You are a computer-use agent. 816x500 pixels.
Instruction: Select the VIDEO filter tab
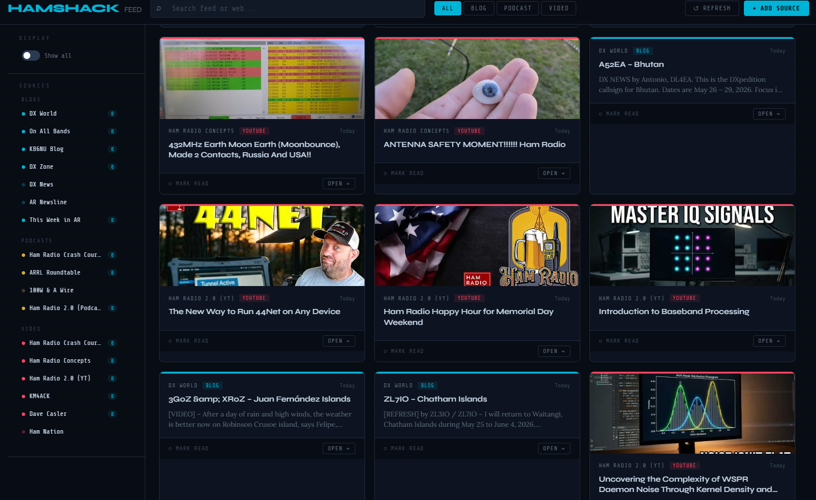click(x=558, y=9)
